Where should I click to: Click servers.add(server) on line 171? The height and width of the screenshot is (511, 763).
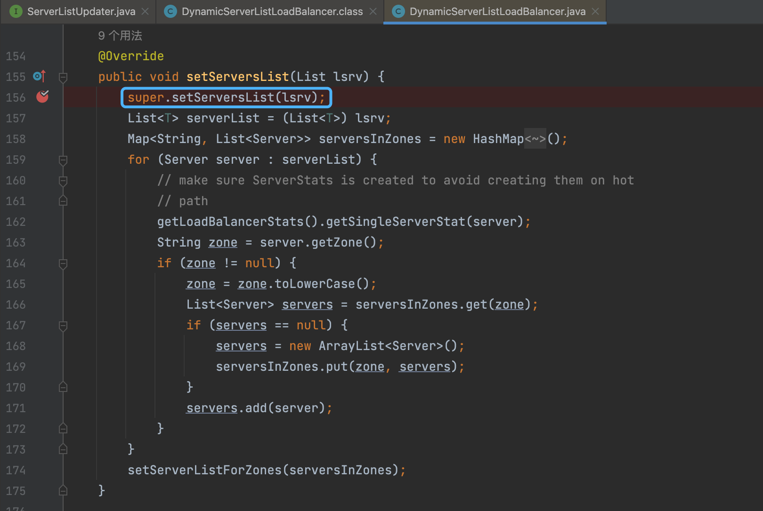[x=256, y=408]
